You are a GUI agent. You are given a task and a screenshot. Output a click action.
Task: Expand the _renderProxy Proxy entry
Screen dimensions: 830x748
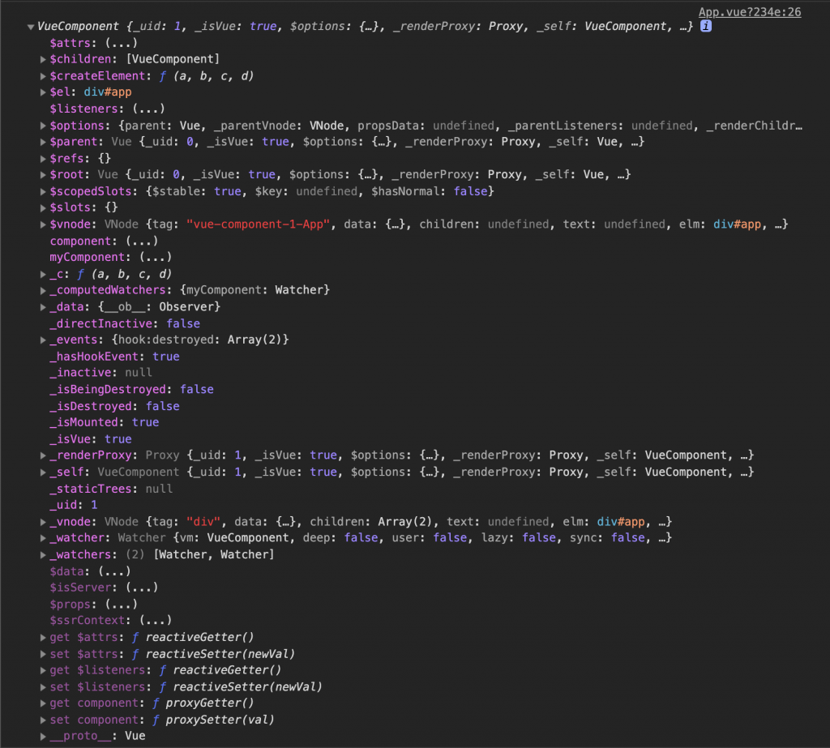click(43, 455)
